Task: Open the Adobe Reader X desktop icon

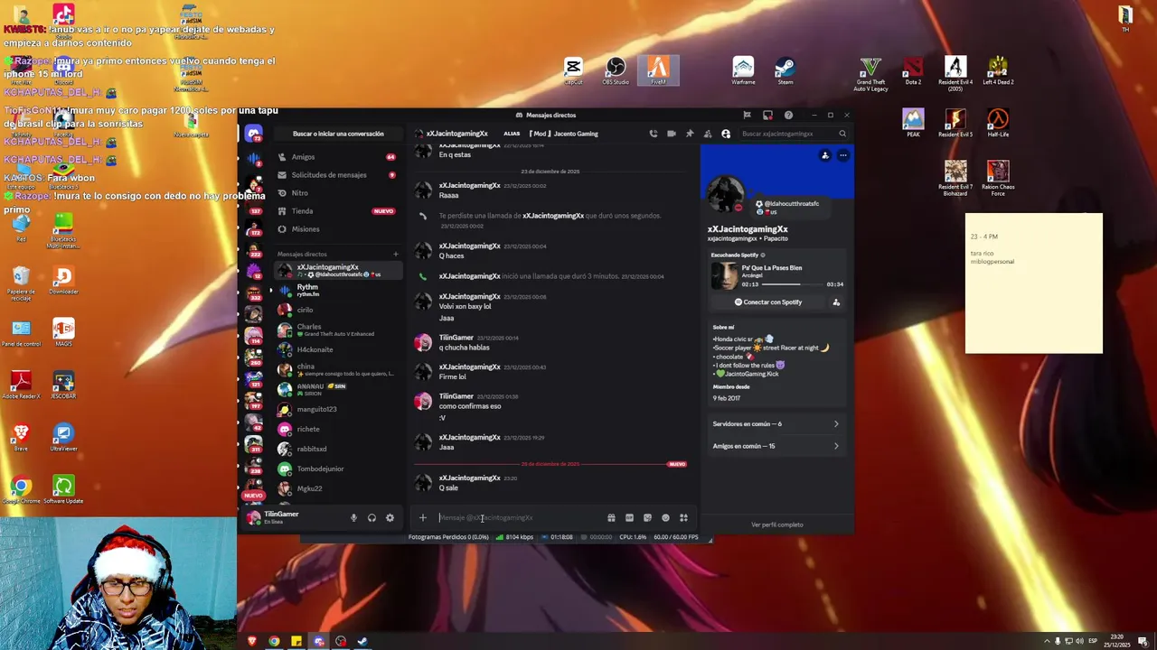Action: [x=21, y=386]
